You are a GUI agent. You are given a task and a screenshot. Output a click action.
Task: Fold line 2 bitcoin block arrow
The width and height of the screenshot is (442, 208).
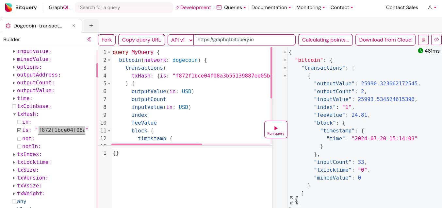pyautogui.click(x=109, y=60)
